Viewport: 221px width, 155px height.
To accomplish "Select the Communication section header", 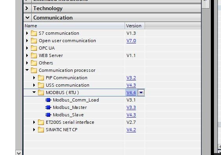I will (x=112, y=18).
